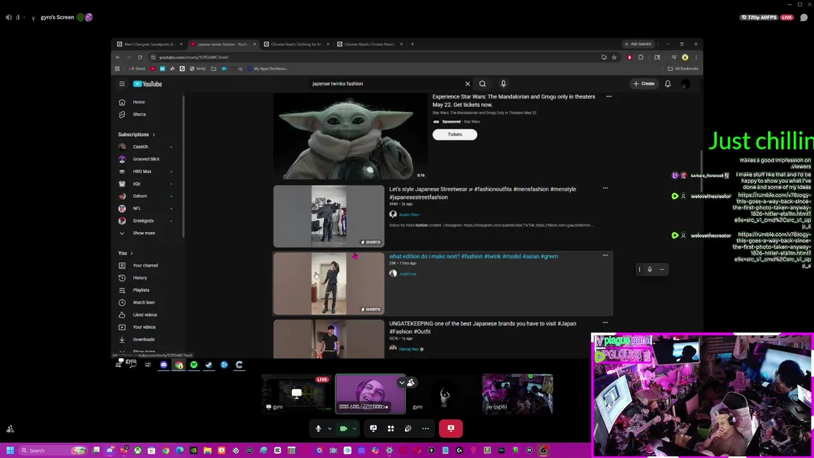Screen dimensions: 814x458
Task: Open Discord soundboard button
Action: click(408, 428)
